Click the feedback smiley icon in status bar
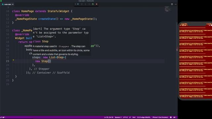 171,117
